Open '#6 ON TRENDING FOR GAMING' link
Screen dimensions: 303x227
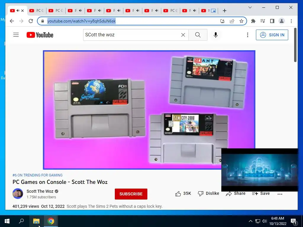38,175
